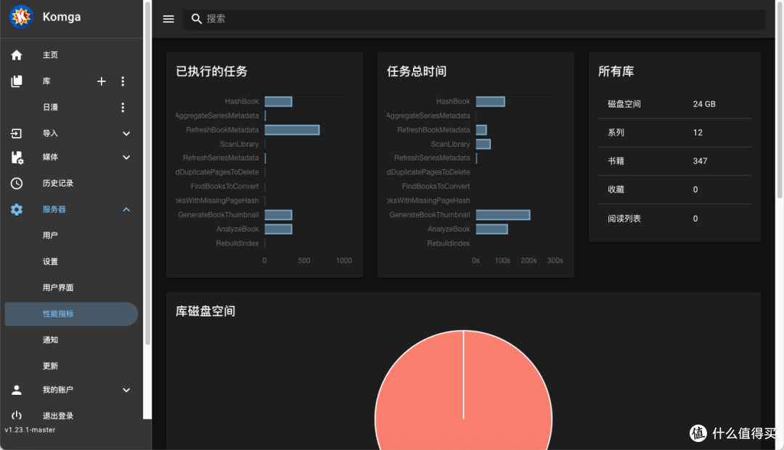Click the clock icon for history

pos(17,184)
